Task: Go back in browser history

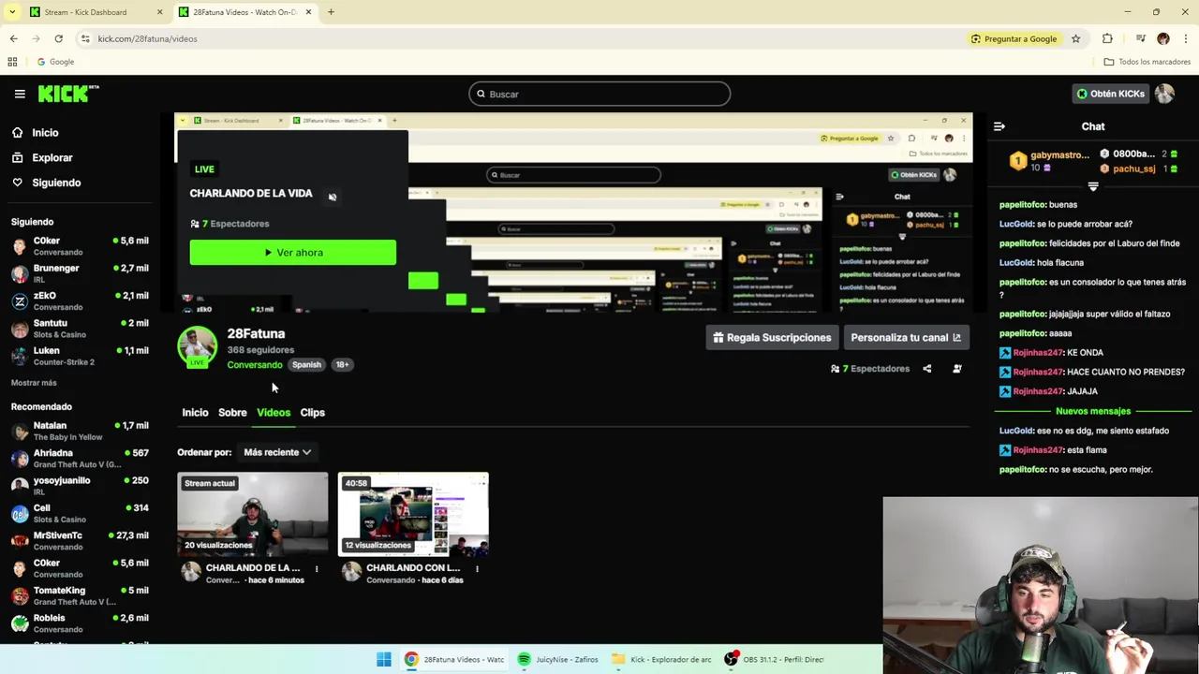Action: coord(13,38)
